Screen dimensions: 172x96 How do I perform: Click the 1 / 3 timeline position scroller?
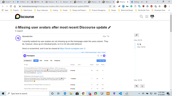point(140,46)
